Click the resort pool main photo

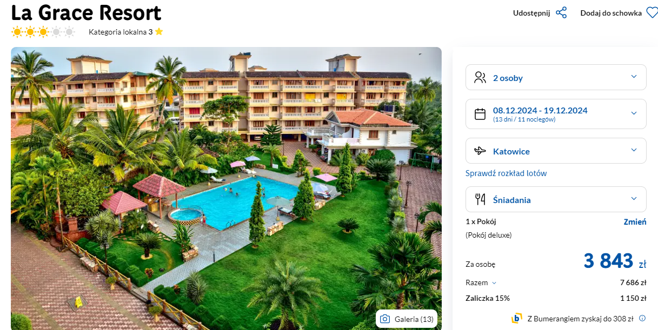tap(226, 188)
